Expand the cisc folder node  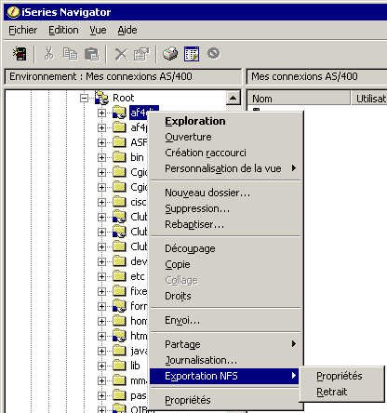[x=101, y=202]
